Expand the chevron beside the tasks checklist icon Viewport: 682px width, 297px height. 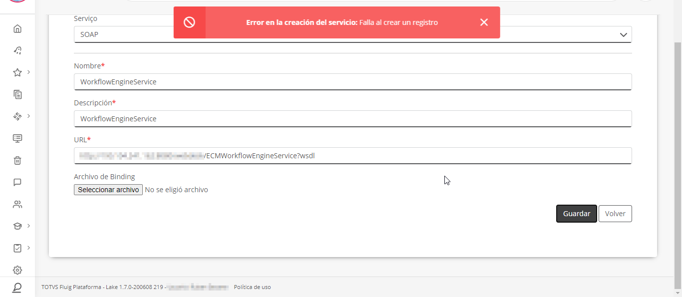[29, 248]
